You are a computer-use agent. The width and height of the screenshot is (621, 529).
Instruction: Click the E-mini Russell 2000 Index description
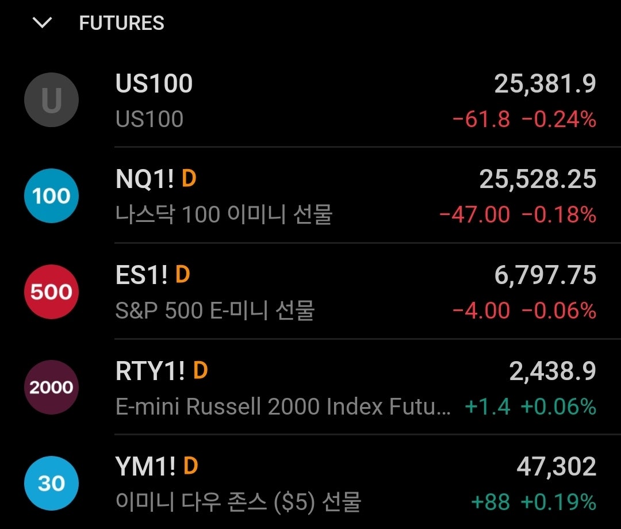(x=283, y=407)
